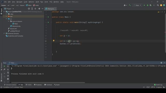Expand the out folder
The width and height of the screenshot is (166, 93).
[6, 16]
